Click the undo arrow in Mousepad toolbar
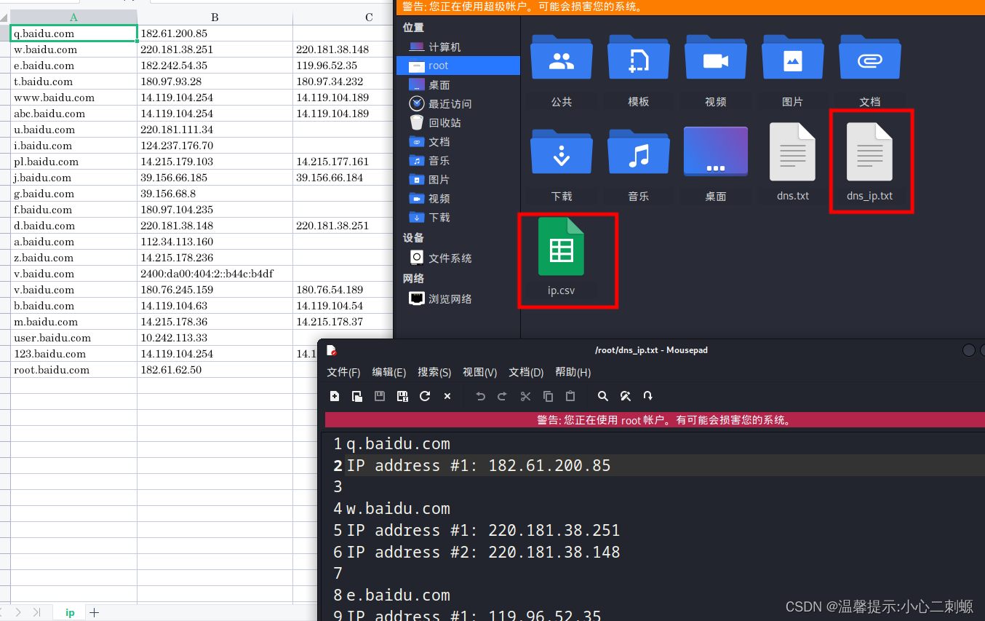Screen dimensions: 985x621 (480, 396)
